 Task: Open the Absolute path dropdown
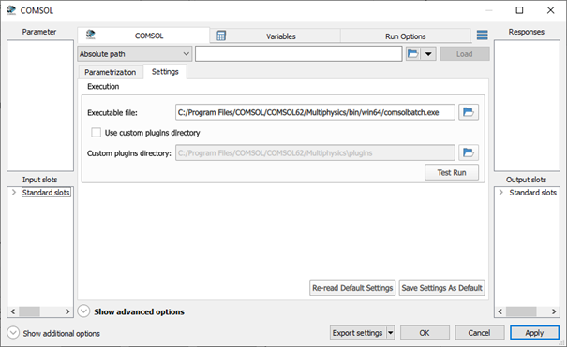pyautogui.click(x=135, y=54)
